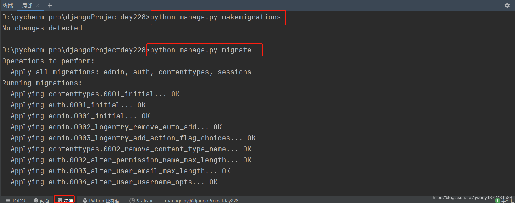Open the Statistic tool window
The height and width of the screenshot is (203, 515).
coord(142,200)
